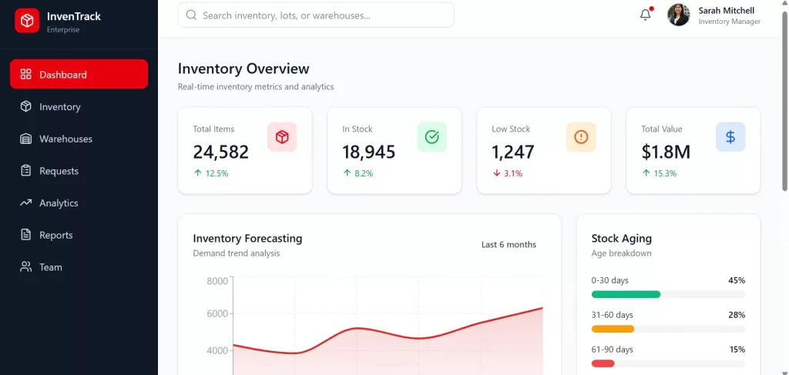
Task: Click the Demand trend analysis subtitle
Action: (x=237, y=253)
